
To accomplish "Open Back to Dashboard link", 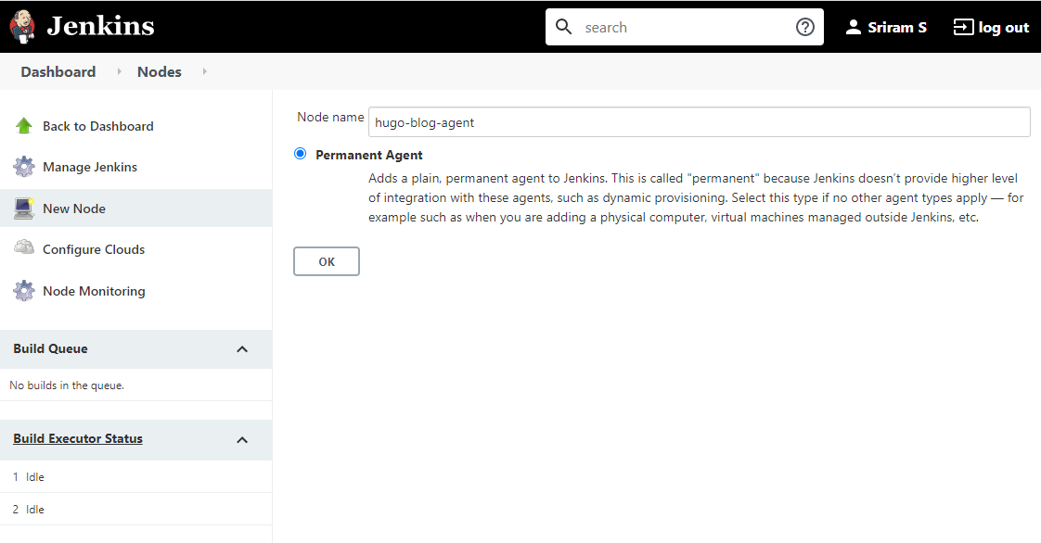I will (x=98, y=126).
